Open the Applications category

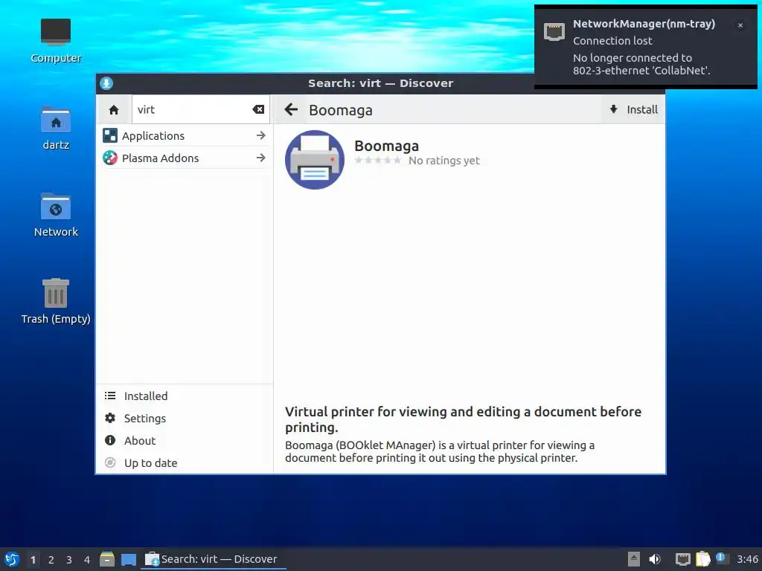(185, 135)
